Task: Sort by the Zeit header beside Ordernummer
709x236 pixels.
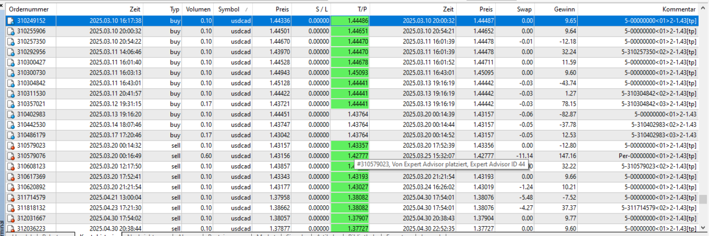Action: (101, 10)
